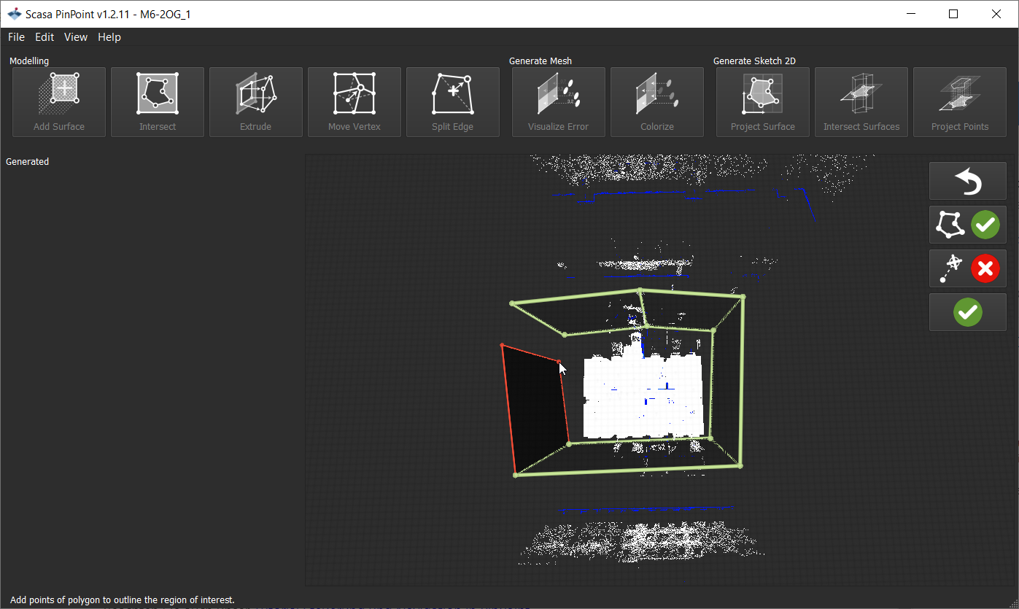
Task: Click the status bar polygon instruction text
Action: click(x=123, y=600)
